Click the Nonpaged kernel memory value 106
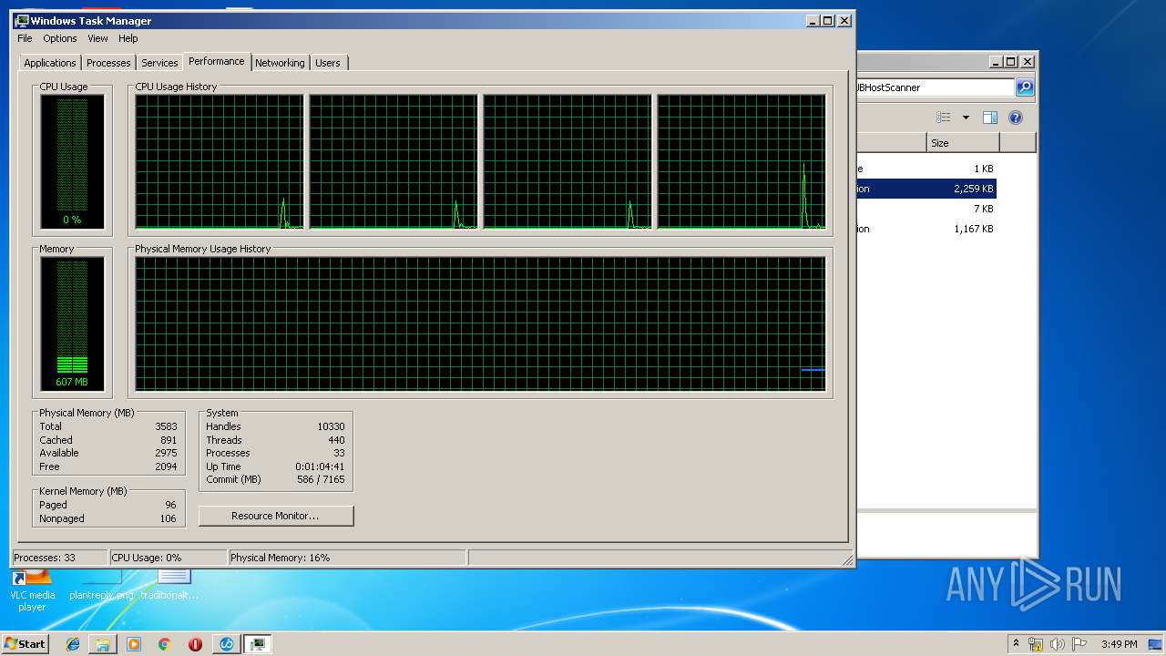This screenshot has width=1166, height=656. point(168,518)
